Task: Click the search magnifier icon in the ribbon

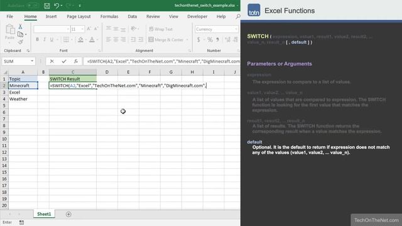Action: pos(238,16)
